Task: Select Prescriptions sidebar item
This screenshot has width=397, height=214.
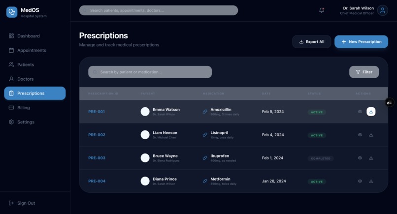Action: 34,93
